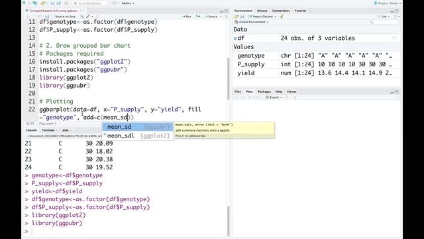
Task: Maximize the source editor pane
Action: coord(226,11)
